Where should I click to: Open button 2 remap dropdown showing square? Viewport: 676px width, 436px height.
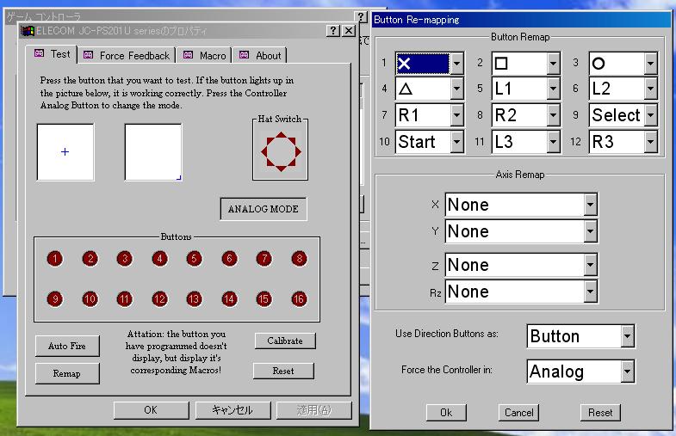(x=526, y=64)
